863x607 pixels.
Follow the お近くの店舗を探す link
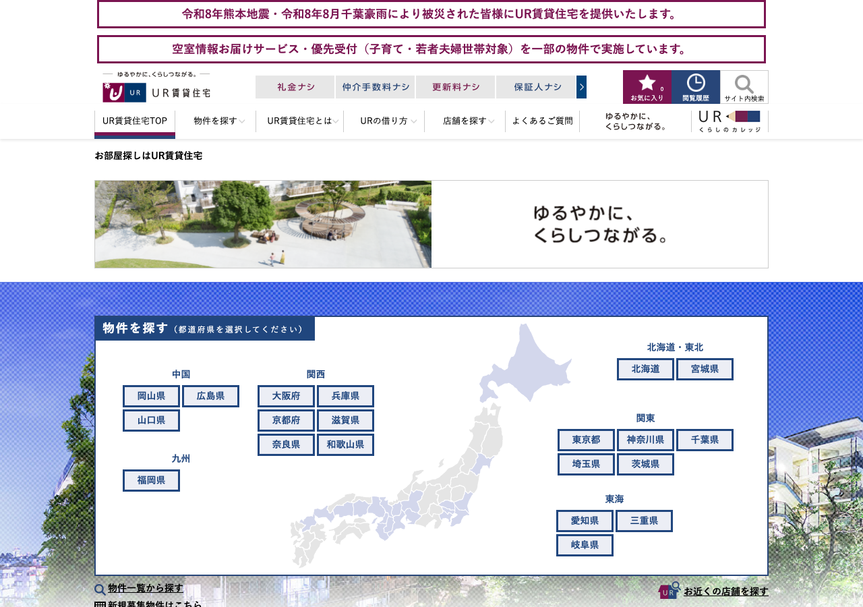(x=726, y=591)
